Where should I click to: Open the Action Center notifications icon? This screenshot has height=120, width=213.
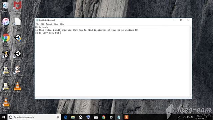coord(208,117)
